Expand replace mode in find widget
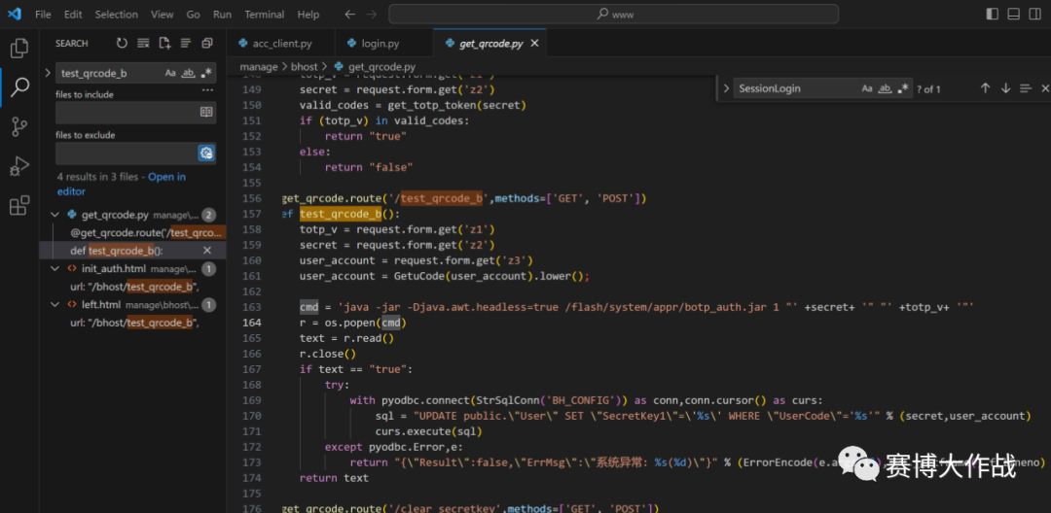 (726, 88)
